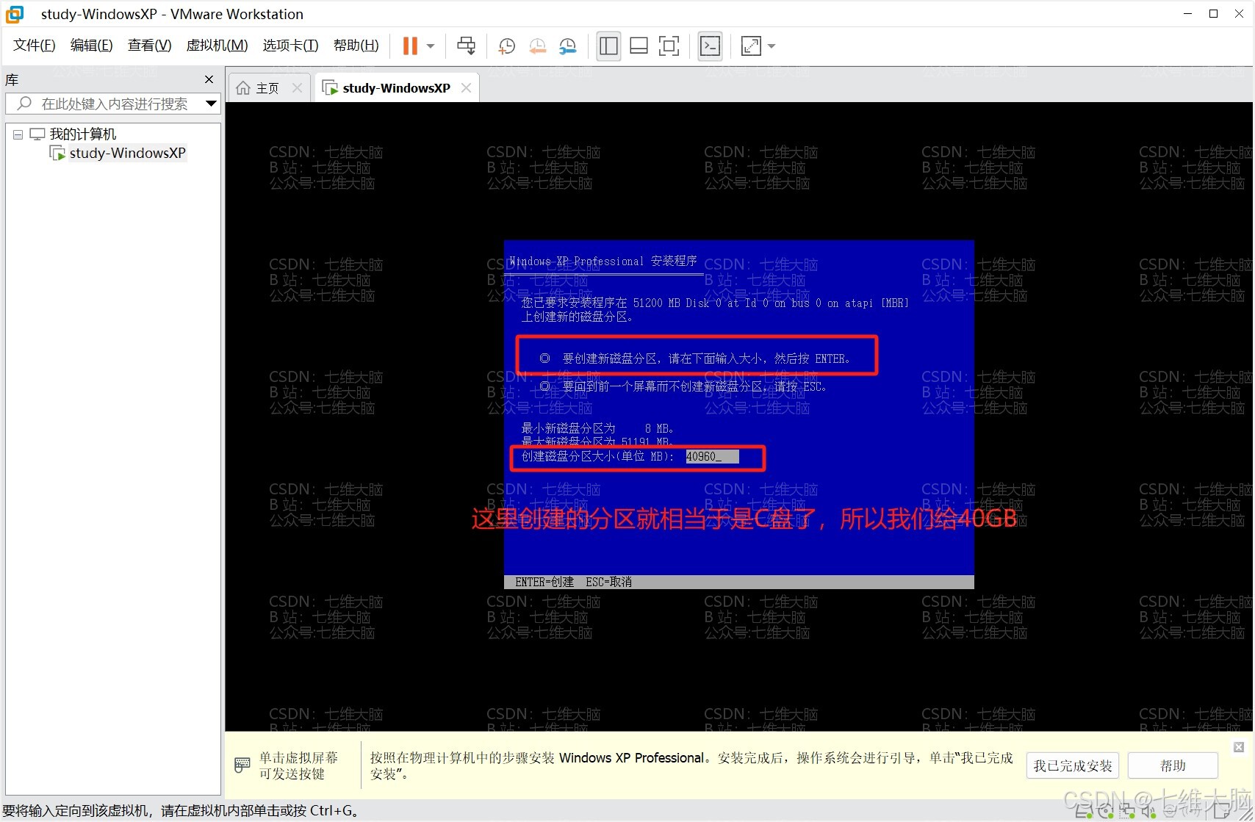The image size is (1255, 822).
Task: Switch to full screen mode
Action: click(x=669, y=46)
